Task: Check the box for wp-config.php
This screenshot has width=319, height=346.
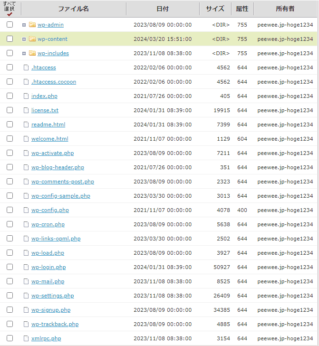Action: tap(10, 210)
